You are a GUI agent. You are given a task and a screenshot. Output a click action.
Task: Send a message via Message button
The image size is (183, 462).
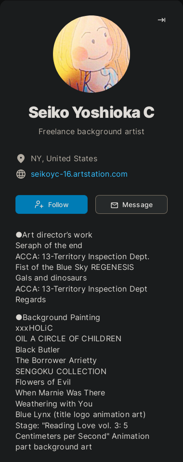point(131,205)
